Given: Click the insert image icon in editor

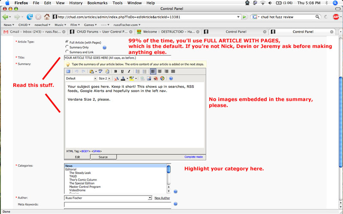Looking at the screenshot, I should point(149,79).
